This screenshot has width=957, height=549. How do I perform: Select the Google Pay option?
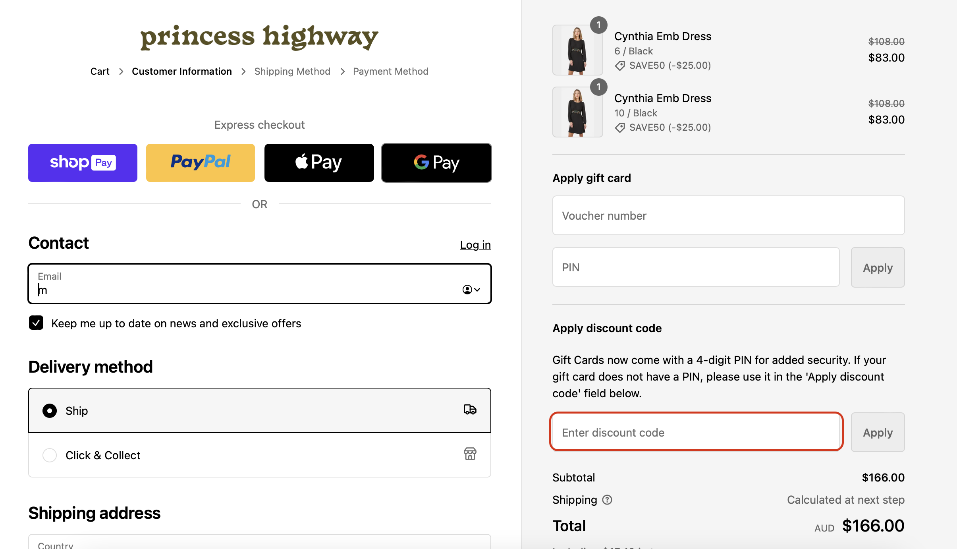click(436, 162)
